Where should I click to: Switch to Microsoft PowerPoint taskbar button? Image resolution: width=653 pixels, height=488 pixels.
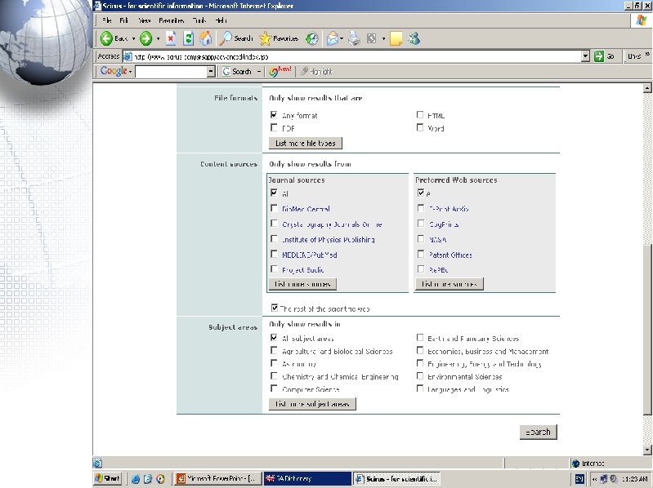(x=218, y=478)
